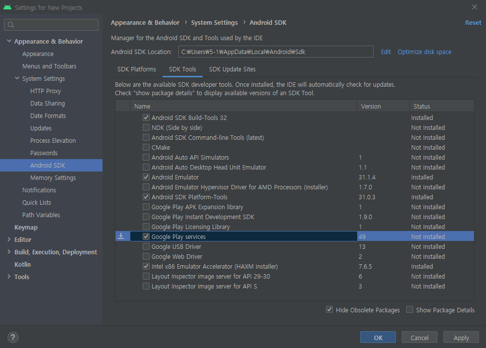The width and height of the screenshot is (486, 348).
Task: Focus the settings search field
Action: pyautogui.click(x=51, y=25)
